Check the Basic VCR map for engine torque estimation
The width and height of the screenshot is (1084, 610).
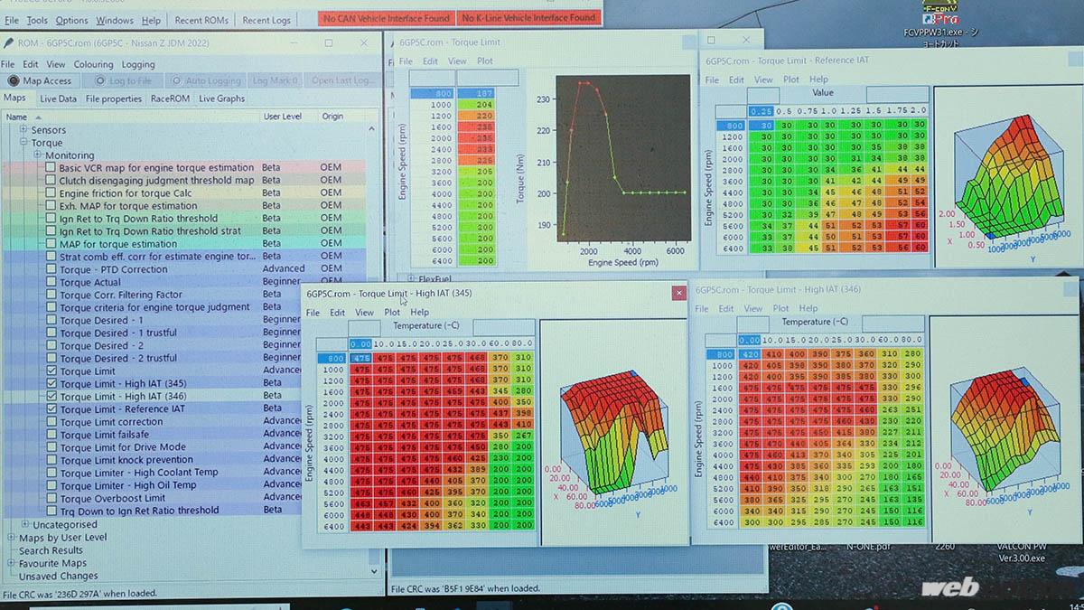point(51,167)
